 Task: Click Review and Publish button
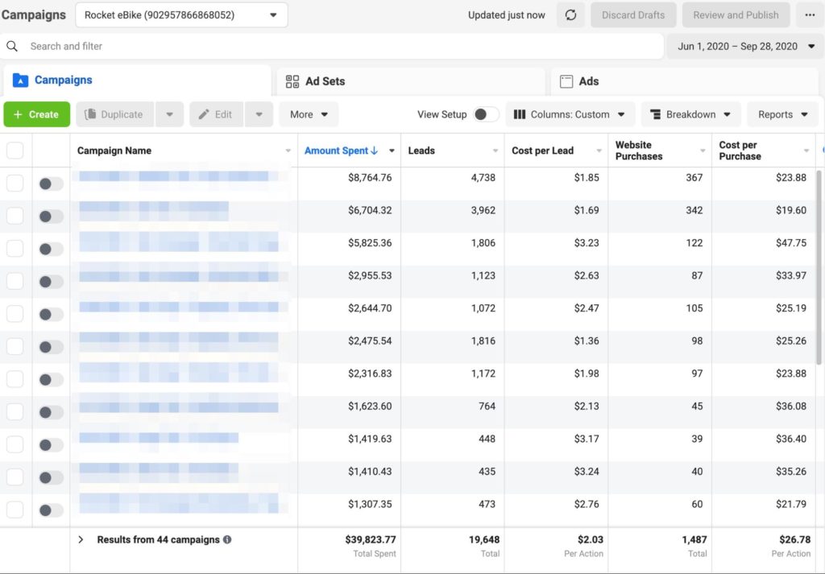click(x=736, y=15)
